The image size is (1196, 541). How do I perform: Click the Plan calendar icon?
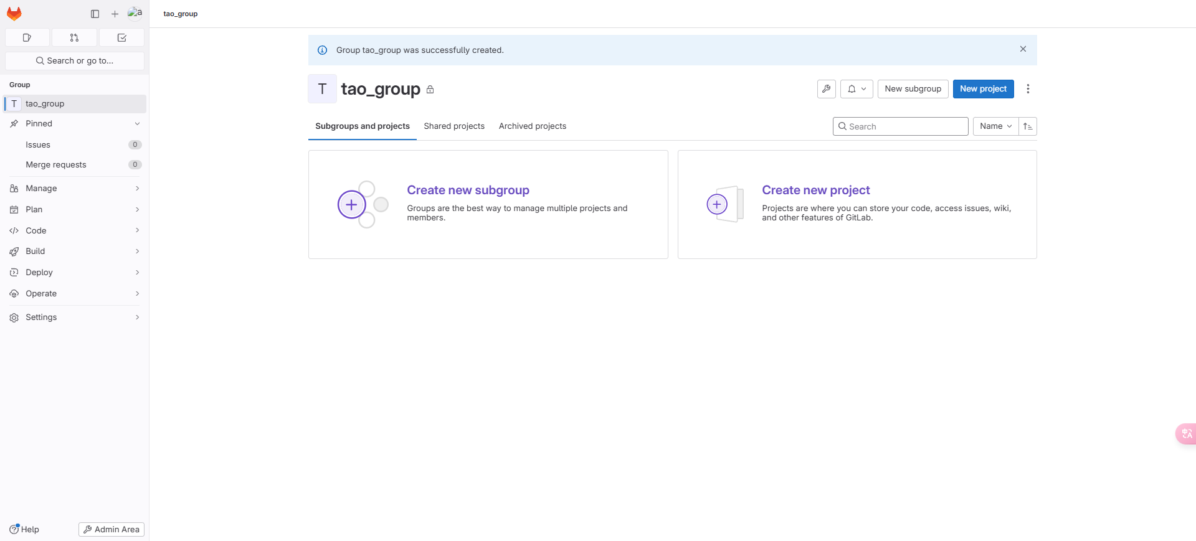click(14, 209)
